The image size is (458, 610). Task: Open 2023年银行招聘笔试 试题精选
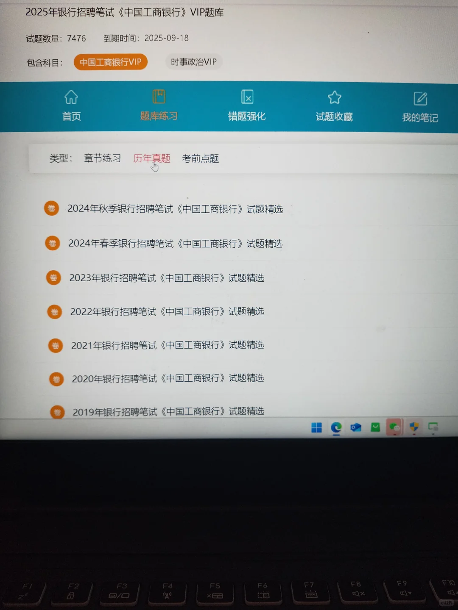pos(167,278)
